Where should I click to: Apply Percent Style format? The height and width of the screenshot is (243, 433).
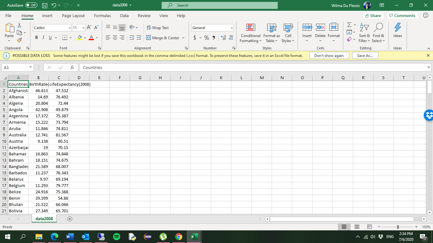pos(207,38)
